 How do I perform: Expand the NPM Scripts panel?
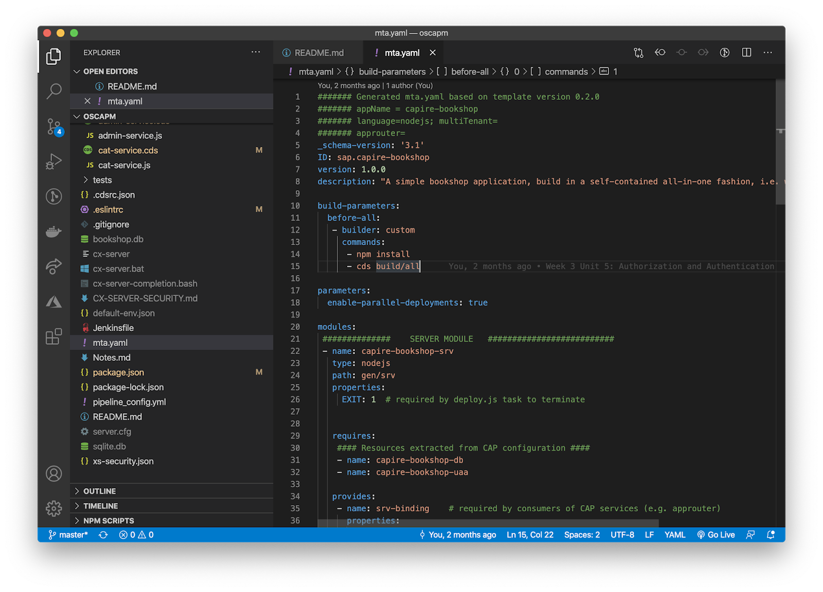click(108, 521)
